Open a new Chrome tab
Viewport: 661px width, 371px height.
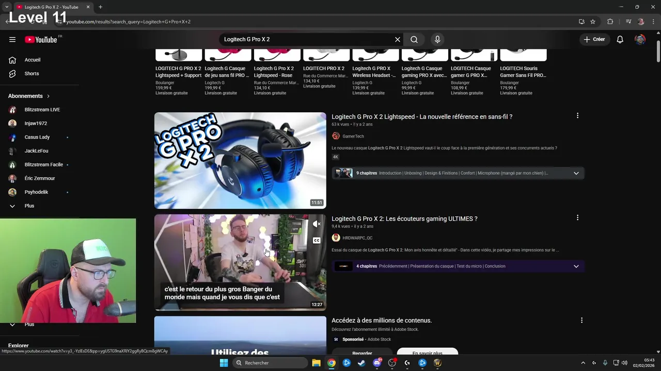tap(100, 7)
